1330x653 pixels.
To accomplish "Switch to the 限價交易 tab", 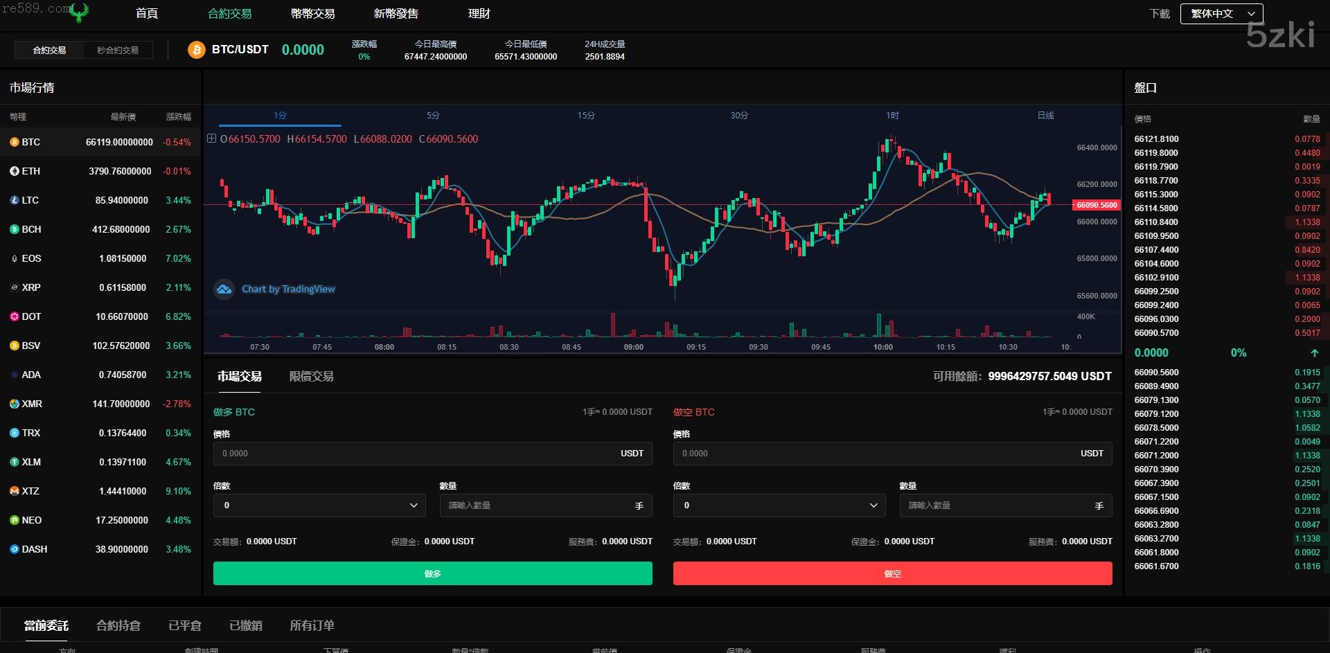I will (311, 377).
